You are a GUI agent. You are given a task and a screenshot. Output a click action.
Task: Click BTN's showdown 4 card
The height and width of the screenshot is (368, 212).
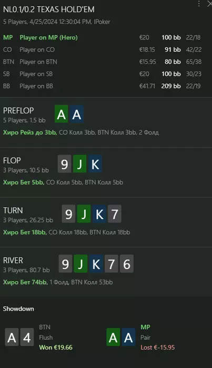[27, 337]
